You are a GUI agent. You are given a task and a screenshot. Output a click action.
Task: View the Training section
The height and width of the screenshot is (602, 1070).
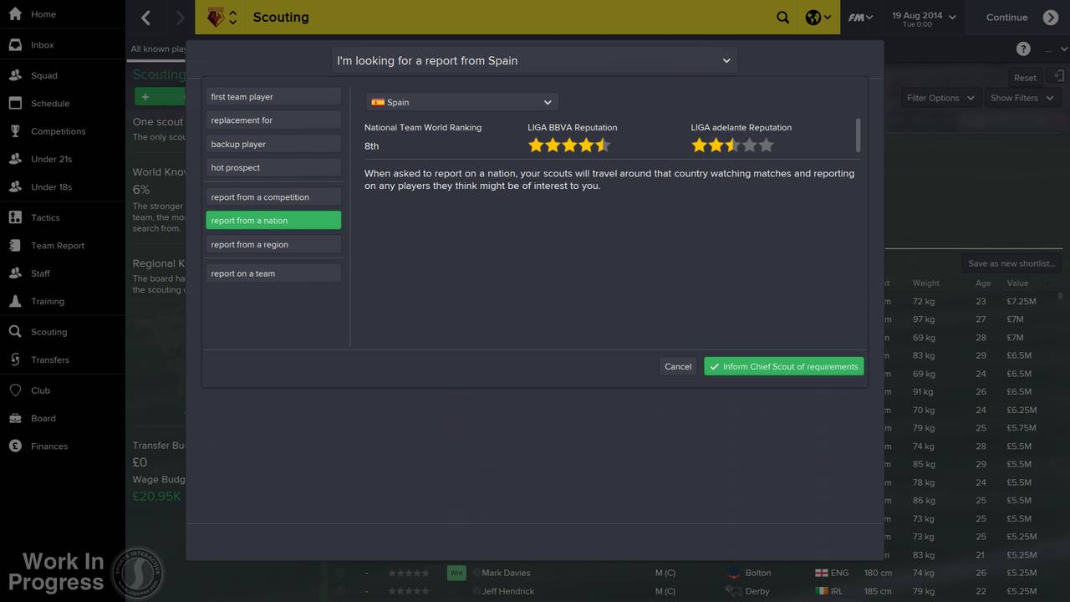(x=47, y=301)
